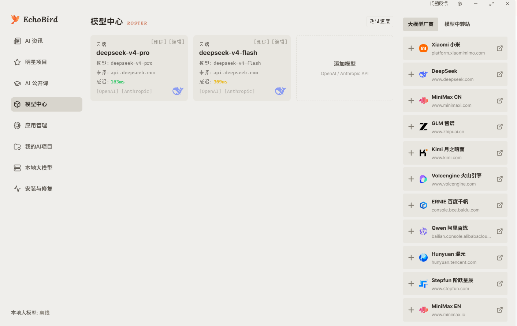Open AI 资讯 in the sidebar
Image resolution: width=517 pixels, height=326 pixels.
[47, 41]
